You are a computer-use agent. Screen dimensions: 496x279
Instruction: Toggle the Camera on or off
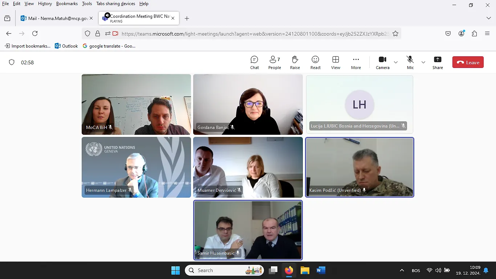382,62
